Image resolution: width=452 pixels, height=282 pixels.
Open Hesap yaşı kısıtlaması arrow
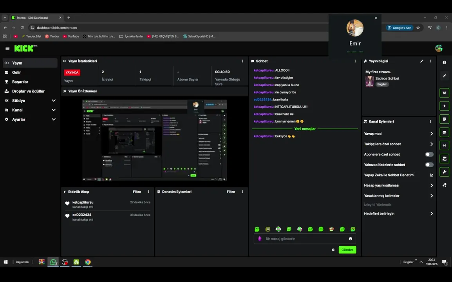pyautogui.click(x=432, y=186)
